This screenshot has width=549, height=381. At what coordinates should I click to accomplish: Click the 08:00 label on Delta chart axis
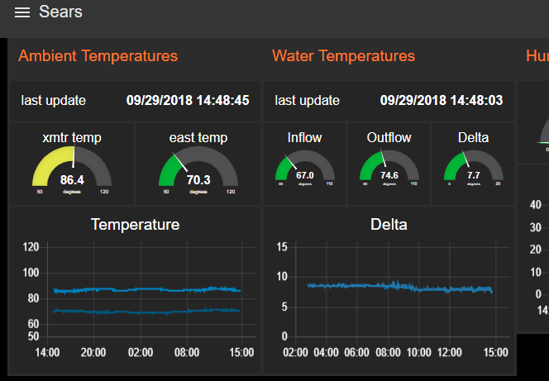(x=389, y=353)
